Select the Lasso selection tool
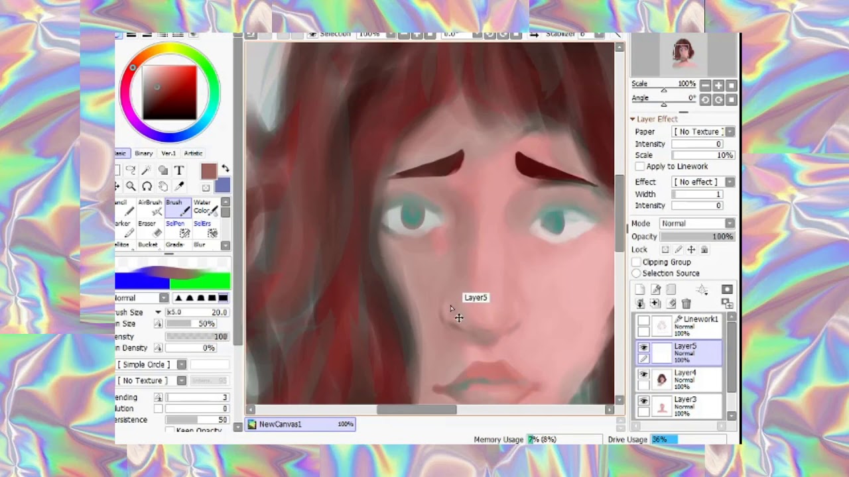Viewport: 849px width, 477px height. point(131,170)
